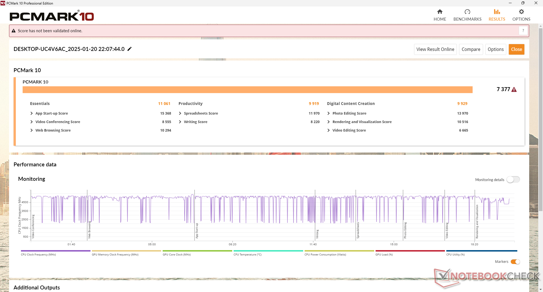Click the Productivity score 9 919
The image size is (543, 292).
click(x=314, y=104)
